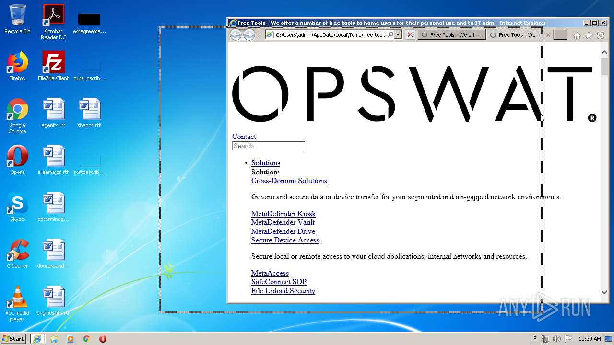
Task: Open the MetaAccess link
Action: [x=270, y=273]
